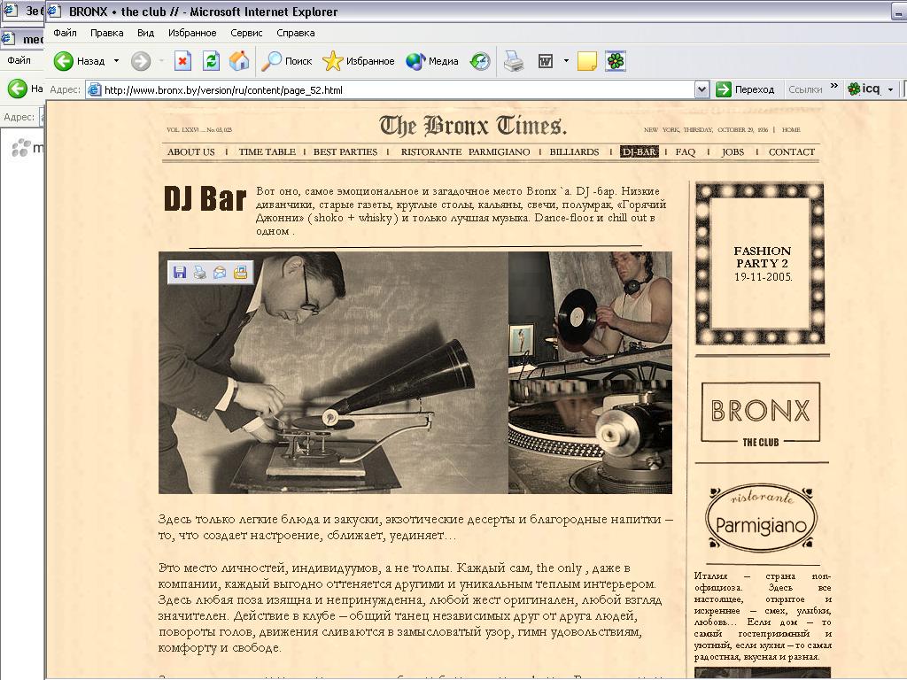Expand the edit-with dropdown arrow beside Word icon
This screenshot has height=680, width=907.
pyautogui.click(x=566, y=61)
